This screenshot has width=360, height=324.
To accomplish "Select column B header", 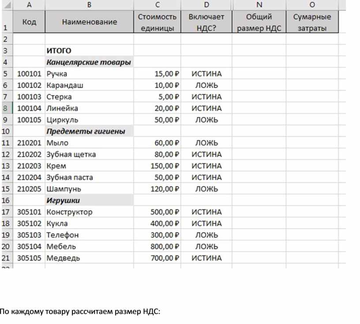I will coord(89,5).
